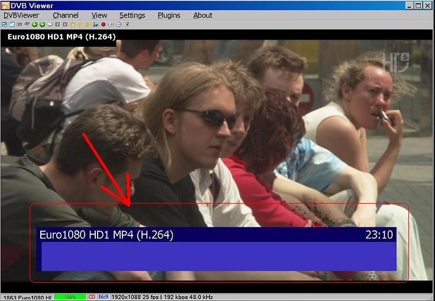Expand the Plugins menu
The image size is (435, 301).
point(169,15)
